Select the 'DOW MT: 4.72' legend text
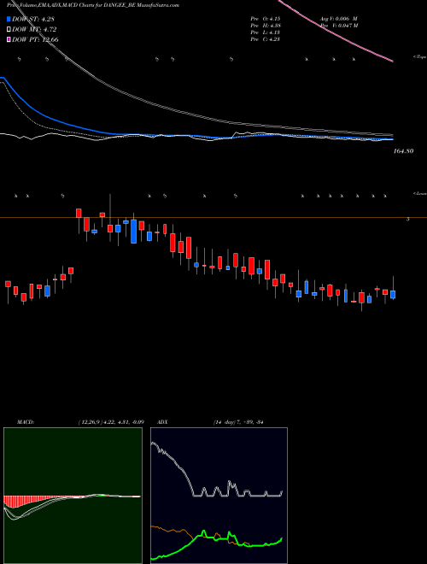 pyautogui.click(x=34, y=29)
